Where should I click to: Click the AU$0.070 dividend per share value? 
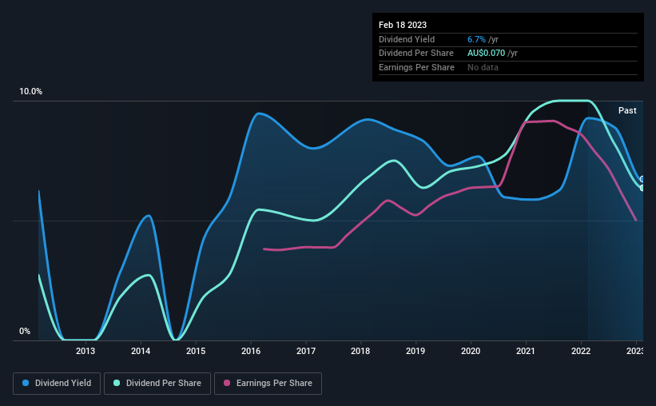486,54
